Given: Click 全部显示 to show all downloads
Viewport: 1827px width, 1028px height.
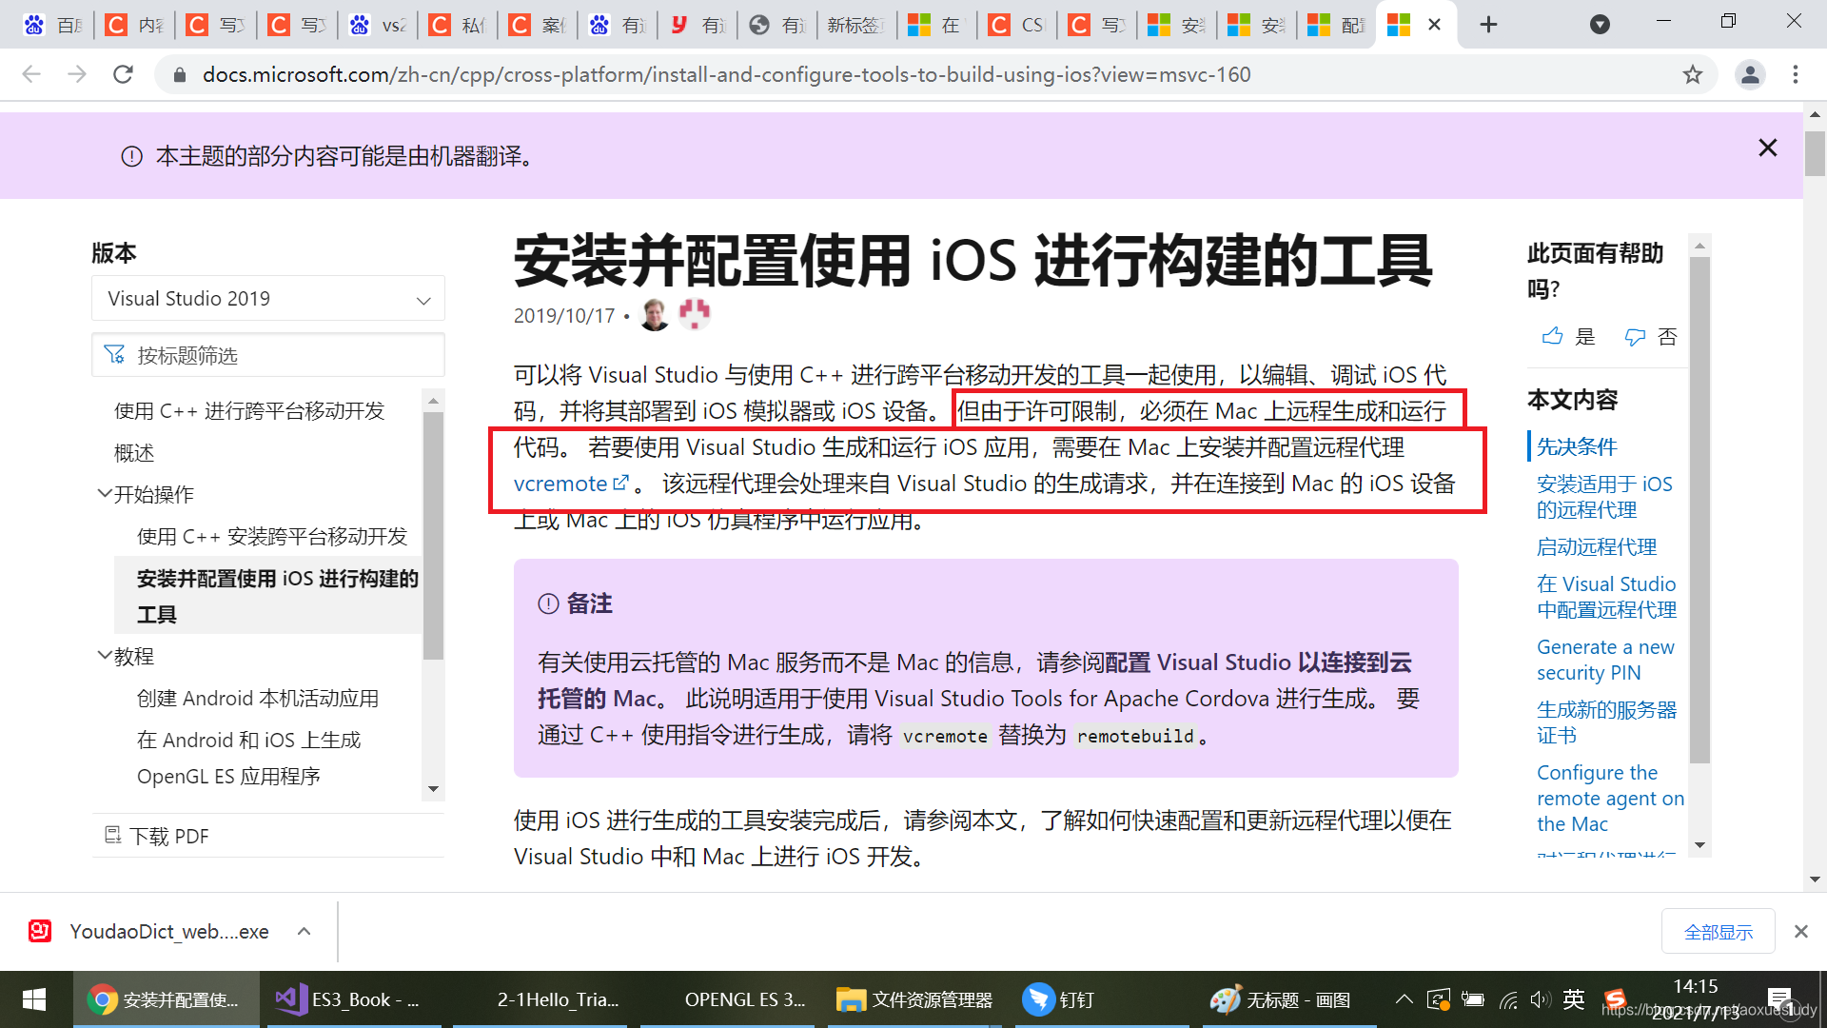Looking at the screenshot, I should click(1719, 932).
